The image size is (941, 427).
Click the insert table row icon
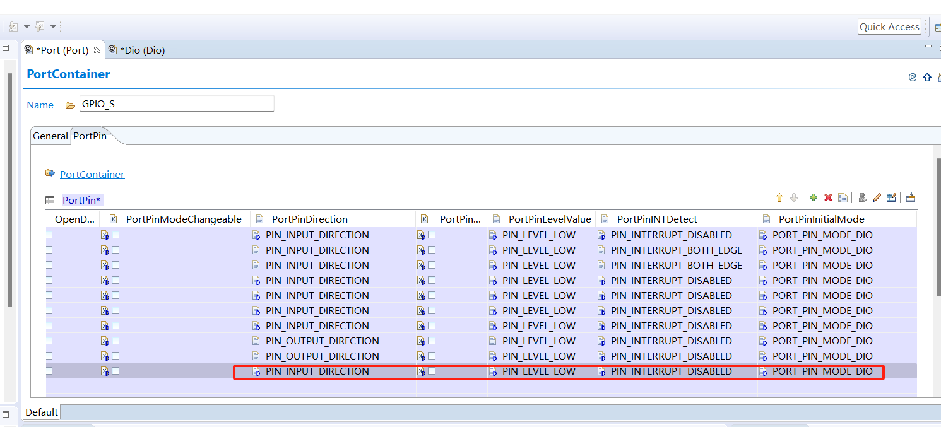[x=911, y=198]
